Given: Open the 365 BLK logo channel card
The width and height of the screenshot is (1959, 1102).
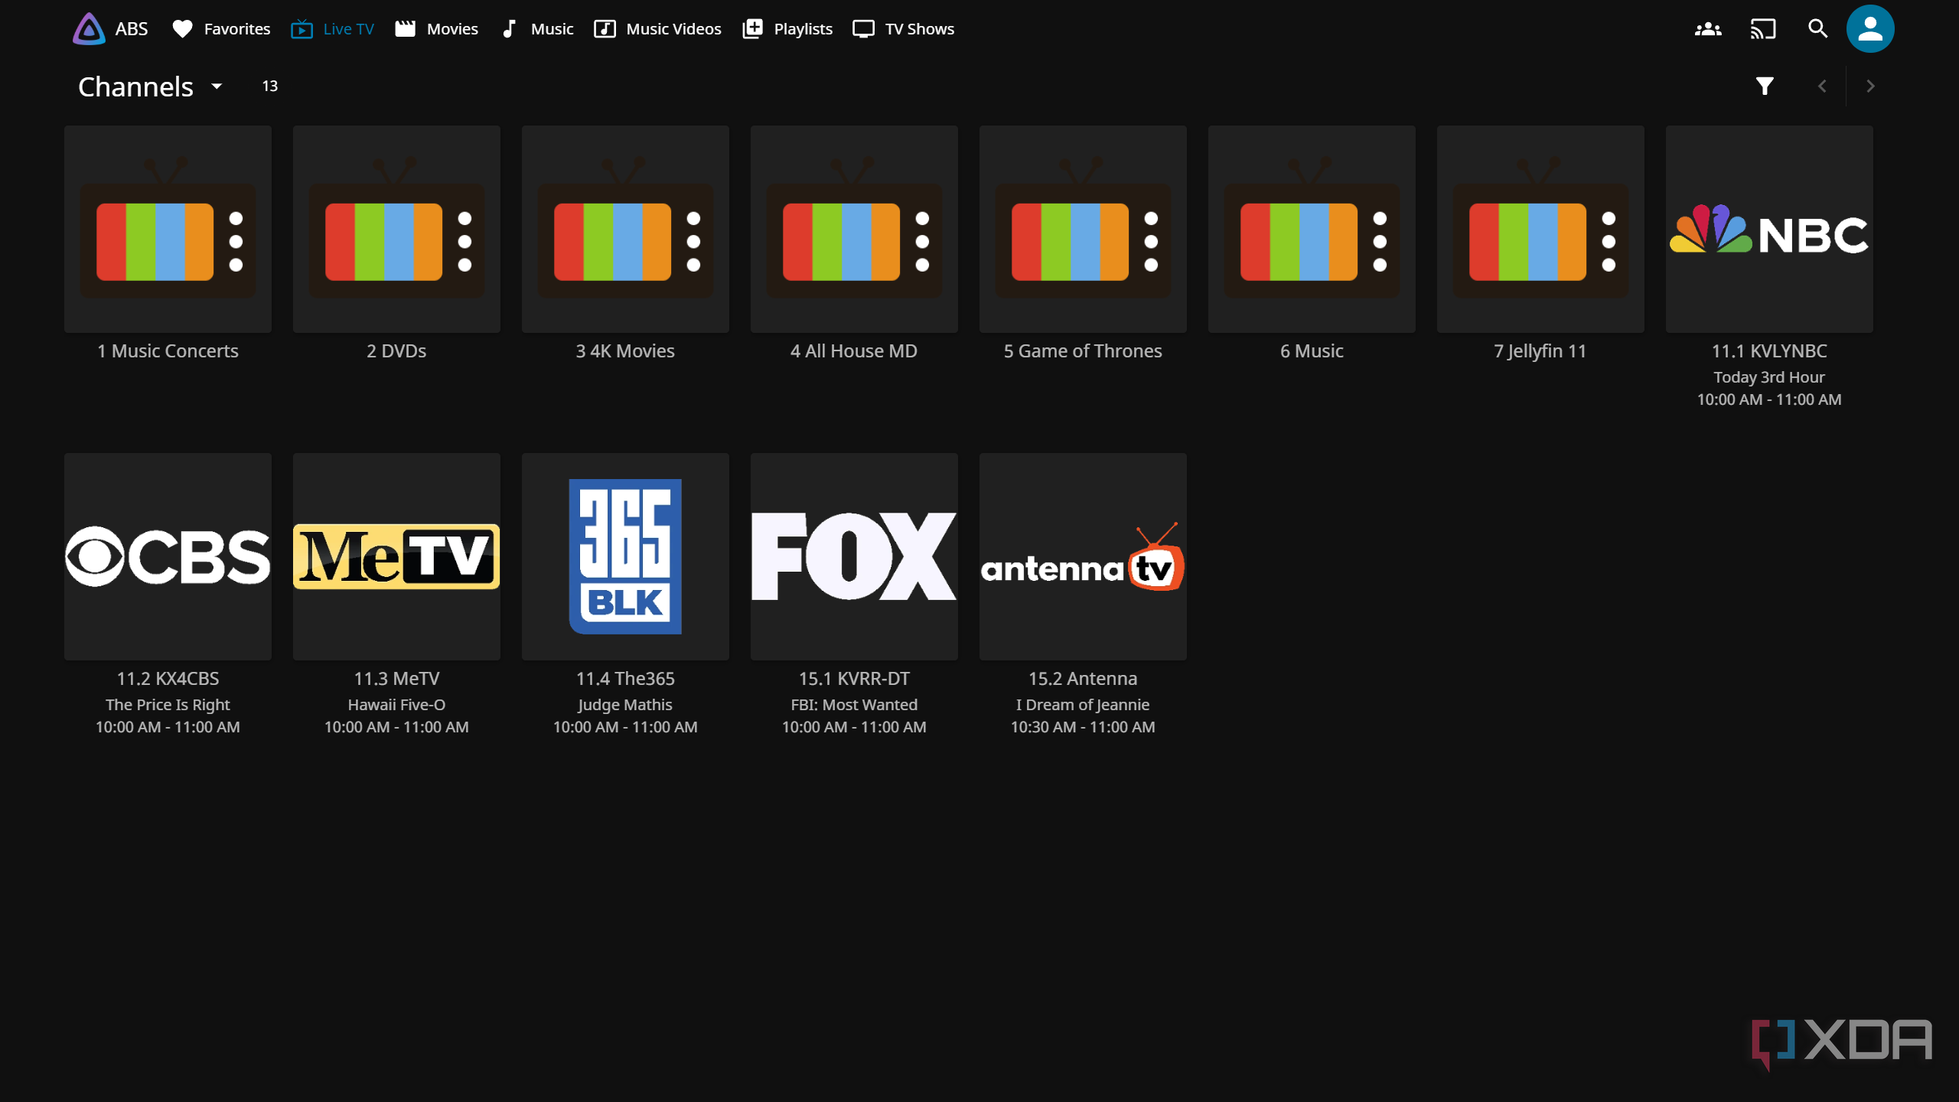Looking at the screenshot, I should click(625, 556).
